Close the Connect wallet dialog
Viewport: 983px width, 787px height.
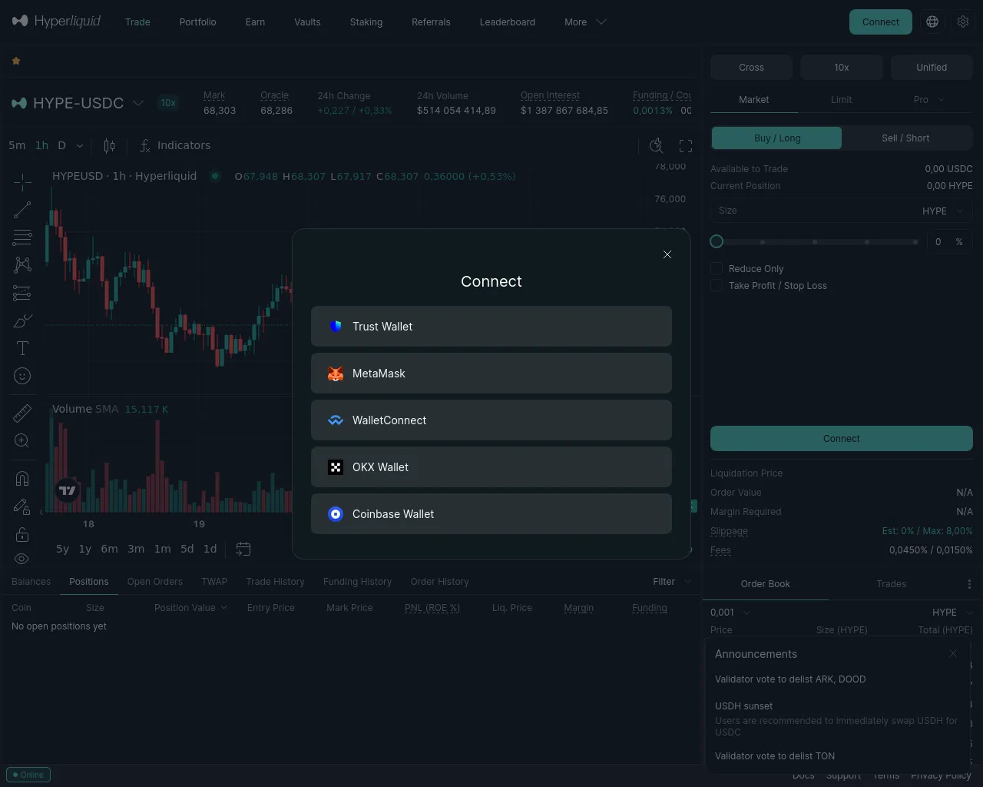coord(667,254)
